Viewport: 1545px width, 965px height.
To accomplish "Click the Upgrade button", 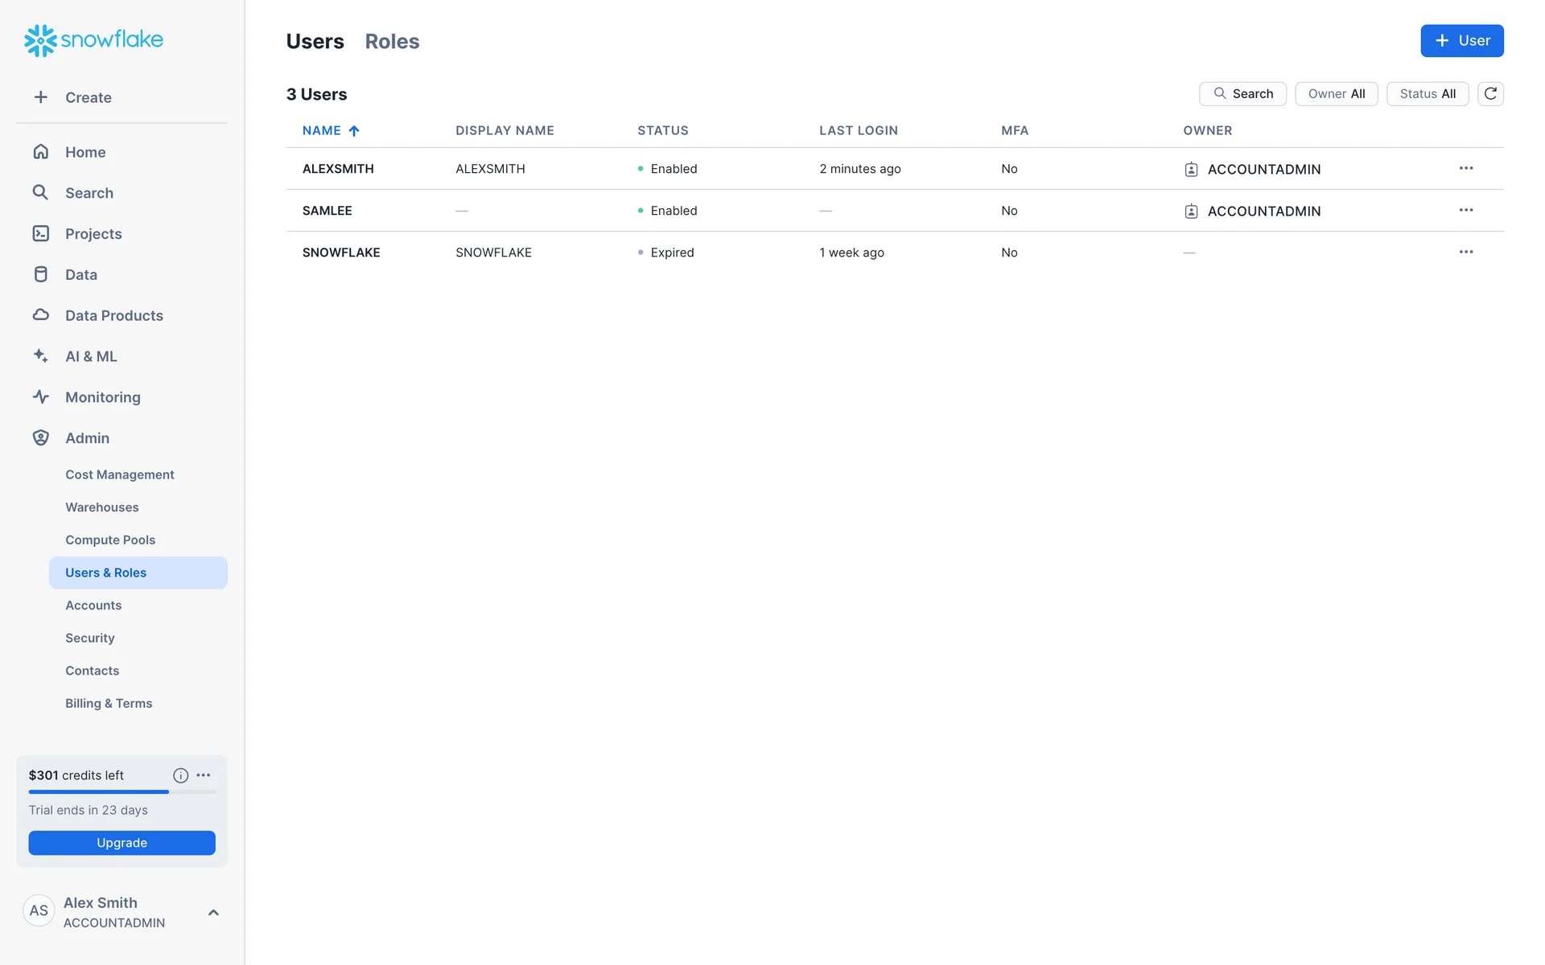I will (x=122, y=843).
